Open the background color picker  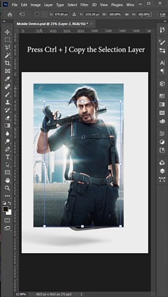(9, 213)
